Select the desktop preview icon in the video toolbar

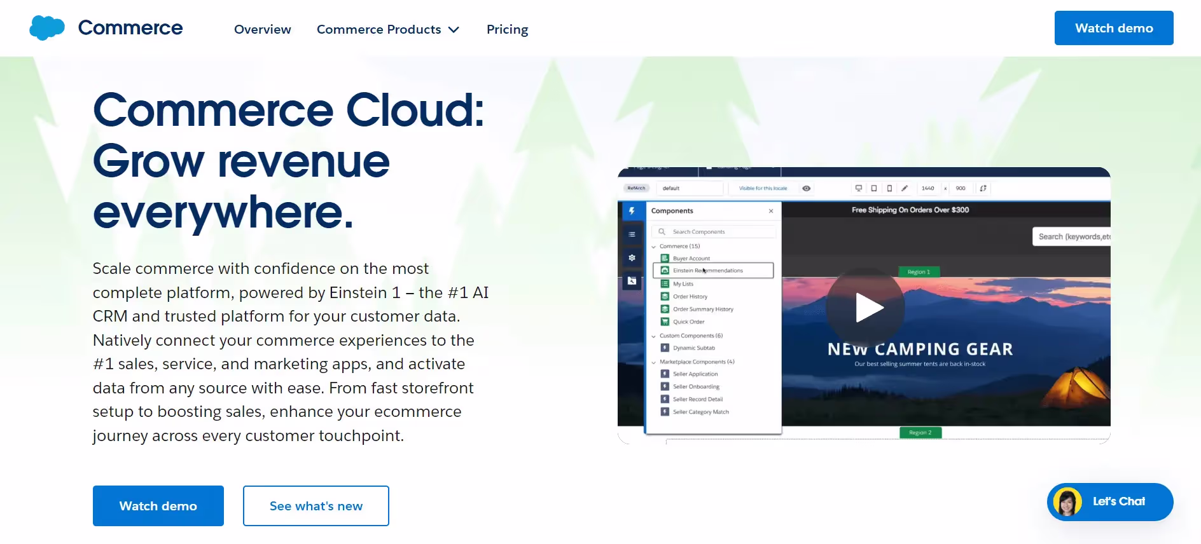click(x=859, y=188)
